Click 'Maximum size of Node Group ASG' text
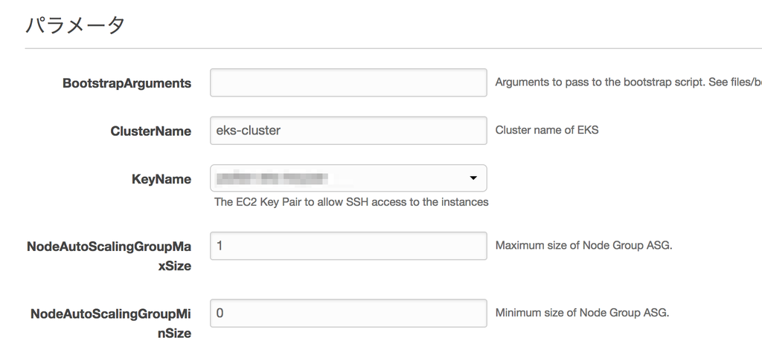 583,245
